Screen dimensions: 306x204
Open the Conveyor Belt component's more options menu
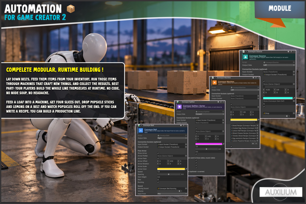(186, 125)
